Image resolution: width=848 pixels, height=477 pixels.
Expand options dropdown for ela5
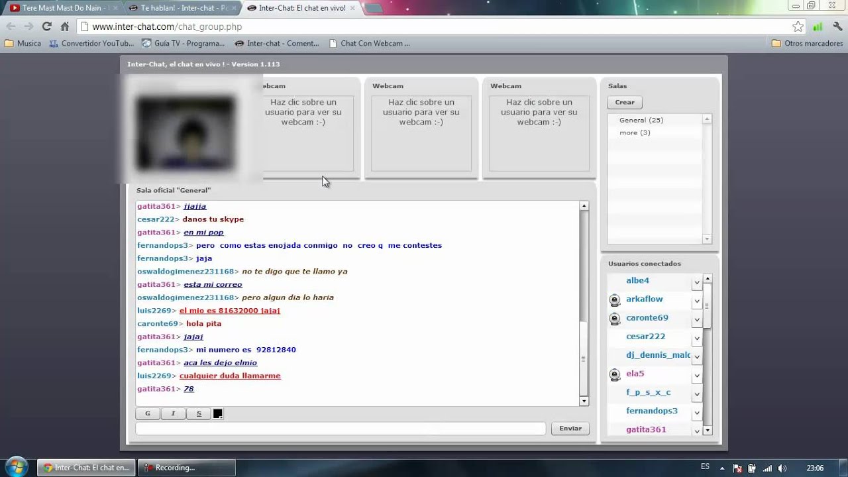coord(696,376)
